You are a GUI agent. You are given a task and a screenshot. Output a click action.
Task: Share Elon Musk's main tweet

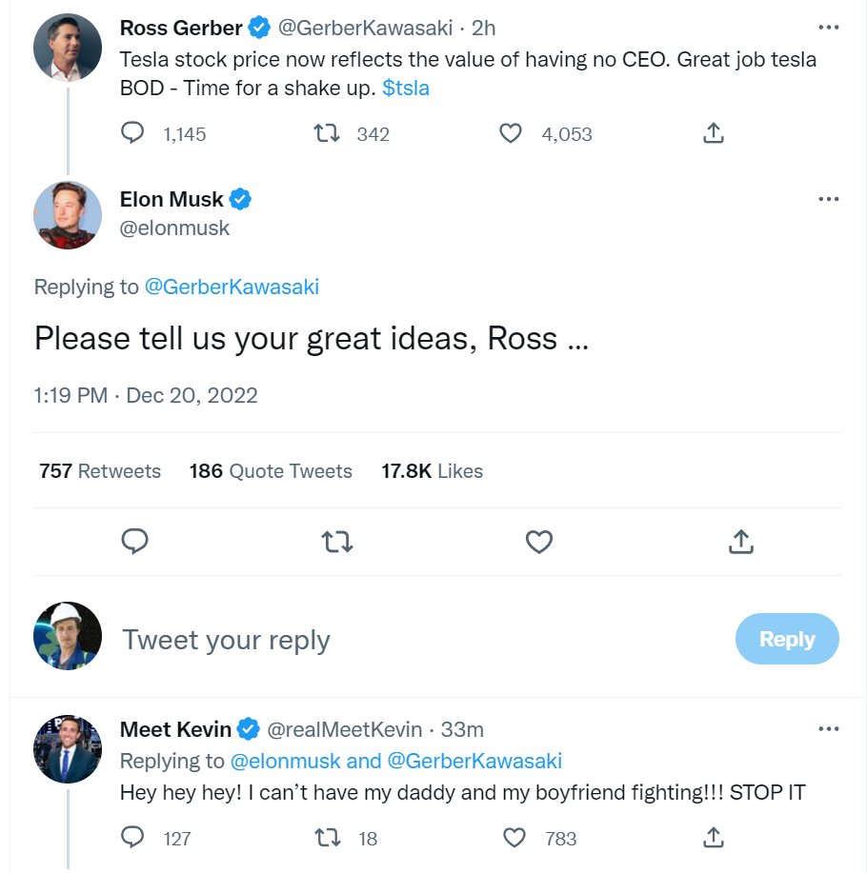(741, 542)
